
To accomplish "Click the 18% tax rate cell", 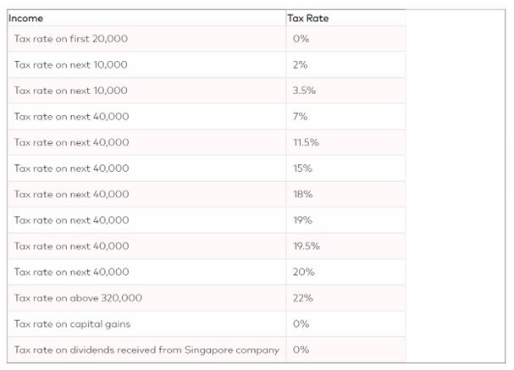I will (302, 194).
